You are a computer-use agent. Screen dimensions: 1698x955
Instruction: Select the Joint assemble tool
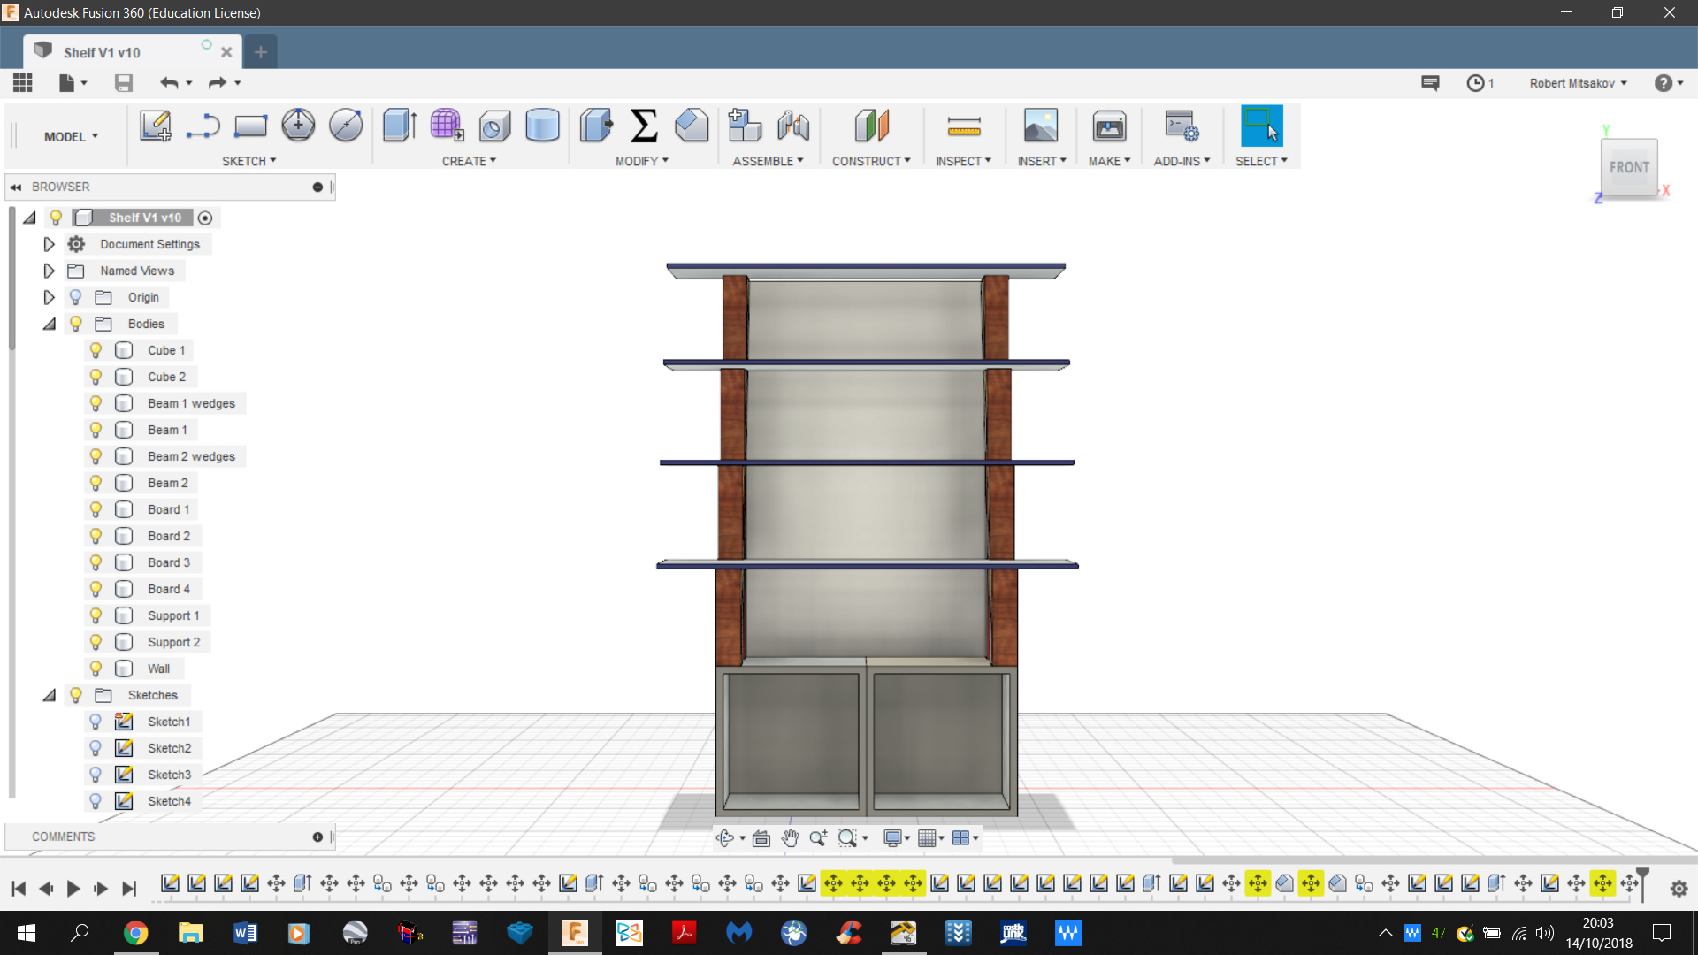793,126
